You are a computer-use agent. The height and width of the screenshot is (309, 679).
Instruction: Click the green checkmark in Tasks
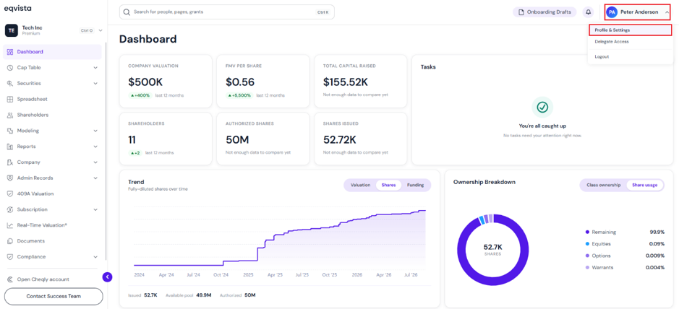pyautogui.click(x=542, y=107)
